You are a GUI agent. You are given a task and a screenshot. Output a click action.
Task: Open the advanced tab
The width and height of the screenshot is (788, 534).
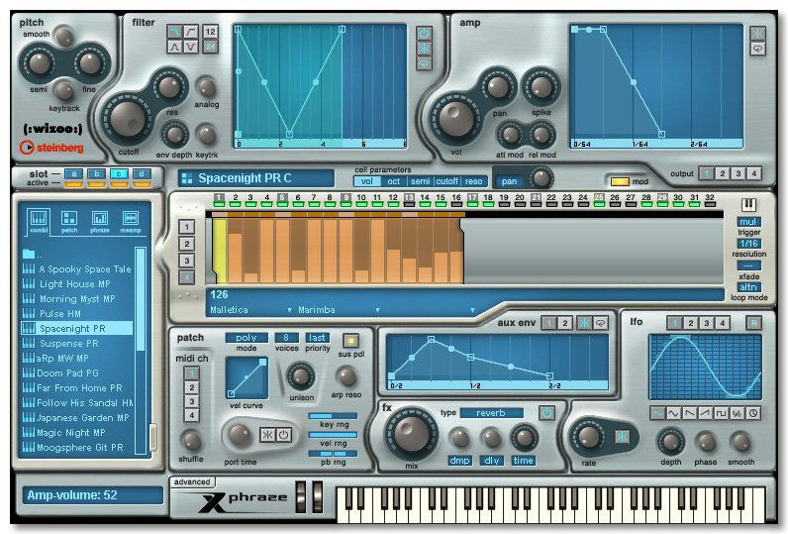click(x=191, y=482)
